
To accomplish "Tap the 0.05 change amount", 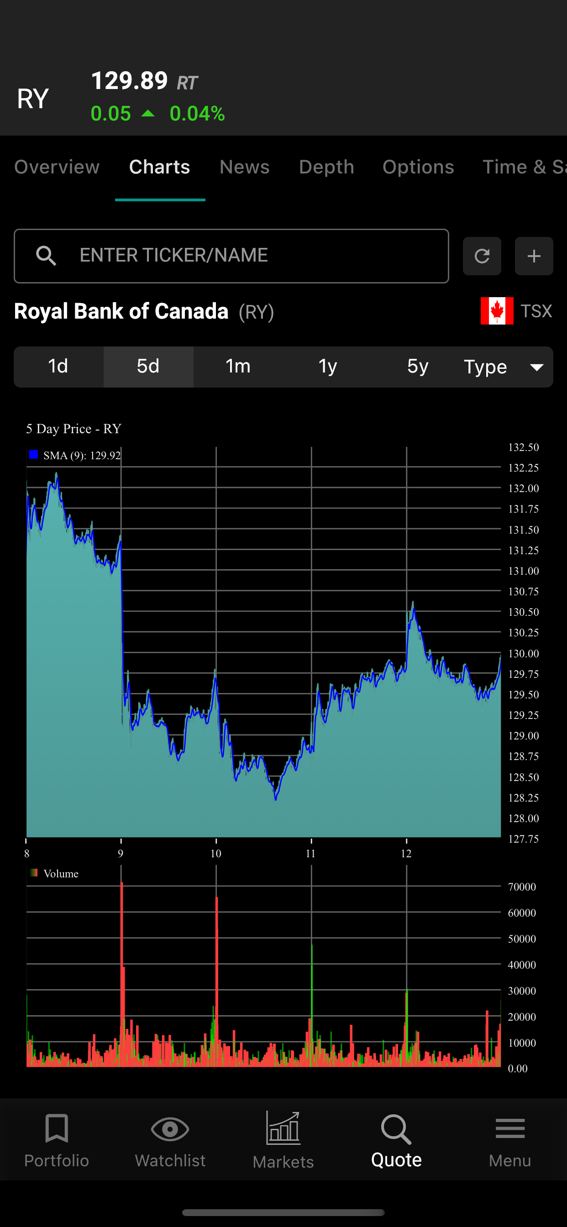I will click(x=110, y=114).
